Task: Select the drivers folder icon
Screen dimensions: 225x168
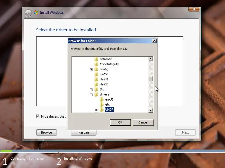Action: pyautogui.click(x=96, y=94)
